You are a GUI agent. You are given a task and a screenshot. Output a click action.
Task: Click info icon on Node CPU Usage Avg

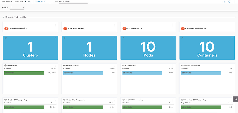coord(65,100)
